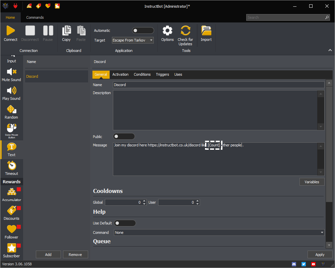The image size is (335, 268).
Task: Open the Target application dropdown
Action: 133,40
